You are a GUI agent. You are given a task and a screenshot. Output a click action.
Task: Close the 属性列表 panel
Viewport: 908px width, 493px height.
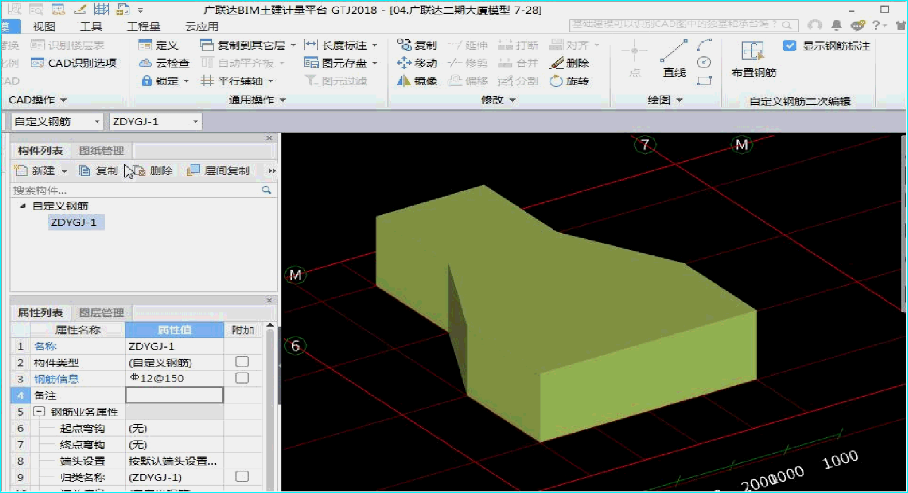[269, 300]
